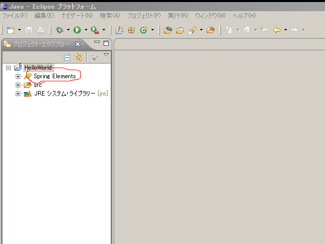This screenshot has height=244, width=325.
Task: Open the ウィンドウ(W) menu
Action: [x=210, y=16]
